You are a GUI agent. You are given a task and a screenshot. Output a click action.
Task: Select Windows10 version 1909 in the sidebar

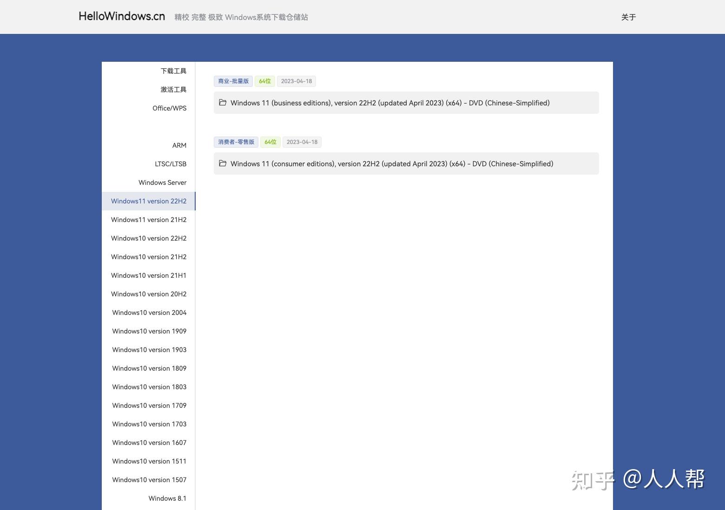click(x=149, y=331)
